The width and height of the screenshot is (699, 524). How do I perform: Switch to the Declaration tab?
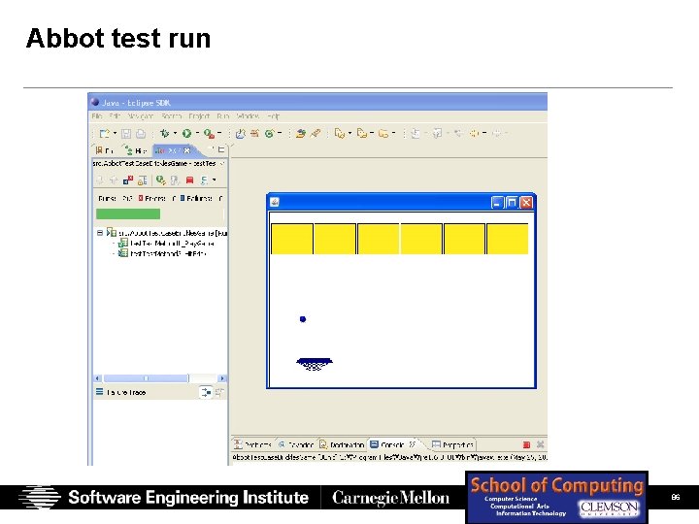tap(342, 444)
